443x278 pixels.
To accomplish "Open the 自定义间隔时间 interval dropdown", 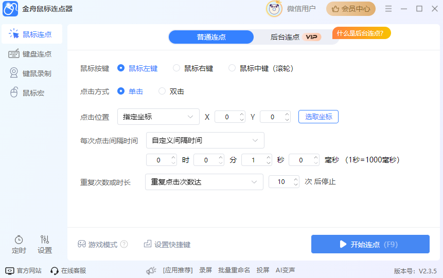I will tap(205, 140).
